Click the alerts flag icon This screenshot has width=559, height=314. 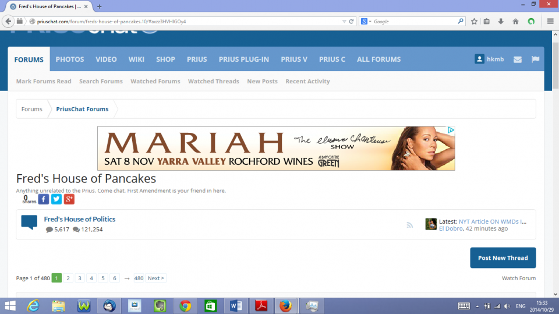click(x=535, y=59)
